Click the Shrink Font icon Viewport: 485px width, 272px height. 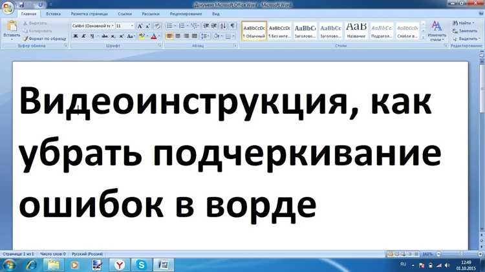pos(147,26)
